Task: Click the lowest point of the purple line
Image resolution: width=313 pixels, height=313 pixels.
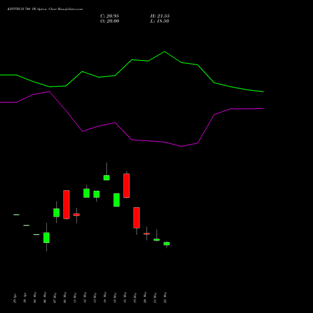Action: click(181, 146)
